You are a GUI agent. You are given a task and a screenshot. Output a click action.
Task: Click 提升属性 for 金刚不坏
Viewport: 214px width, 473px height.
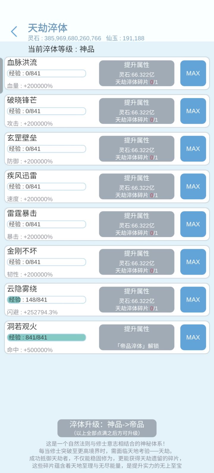136,262
